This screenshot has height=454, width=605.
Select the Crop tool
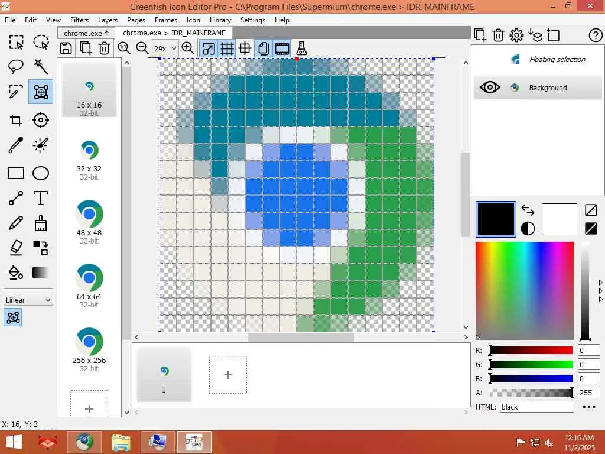point(16,120)
